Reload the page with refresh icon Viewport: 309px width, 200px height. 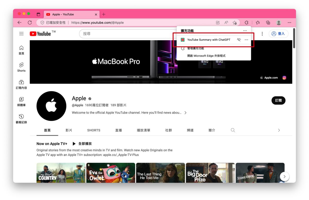(x=30, y=23)
